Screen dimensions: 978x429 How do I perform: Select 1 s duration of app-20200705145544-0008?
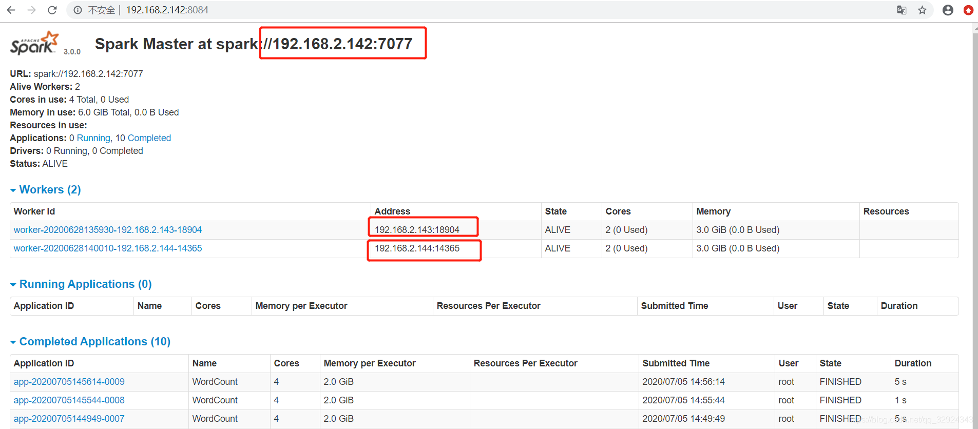click(900, 400)
